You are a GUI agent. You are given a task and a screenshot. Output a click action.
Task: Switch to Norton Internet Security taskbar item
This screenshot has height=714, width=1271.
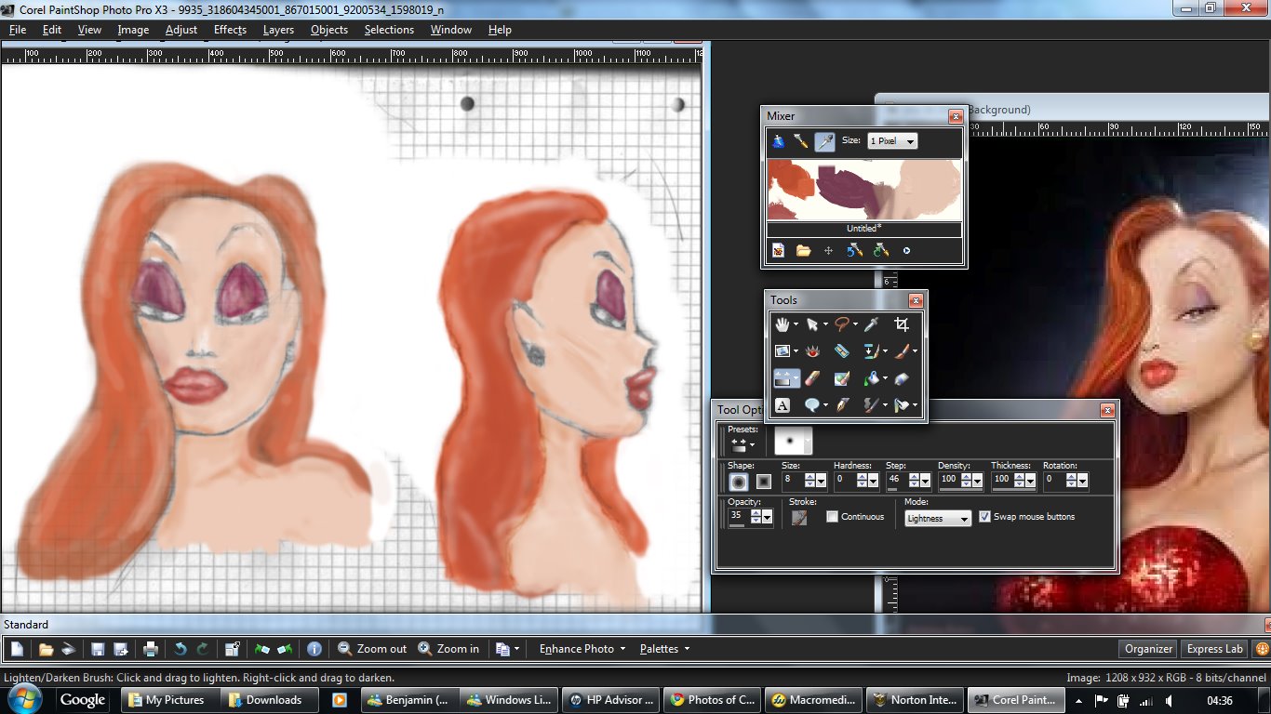[913, 700]
